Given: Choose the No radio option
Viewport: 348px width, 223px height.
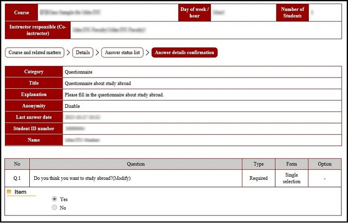Looking at the screenshot, I should click(55, 208).
